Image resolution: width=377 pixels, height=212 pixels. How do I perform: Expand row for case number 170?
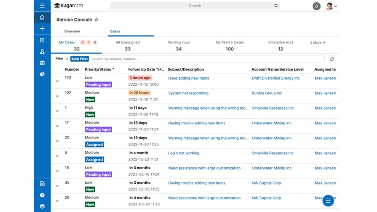pos(57,81)
